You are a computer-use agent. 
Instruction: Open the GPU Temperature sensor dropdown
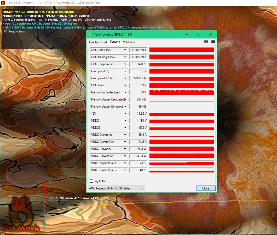[125, 64]
